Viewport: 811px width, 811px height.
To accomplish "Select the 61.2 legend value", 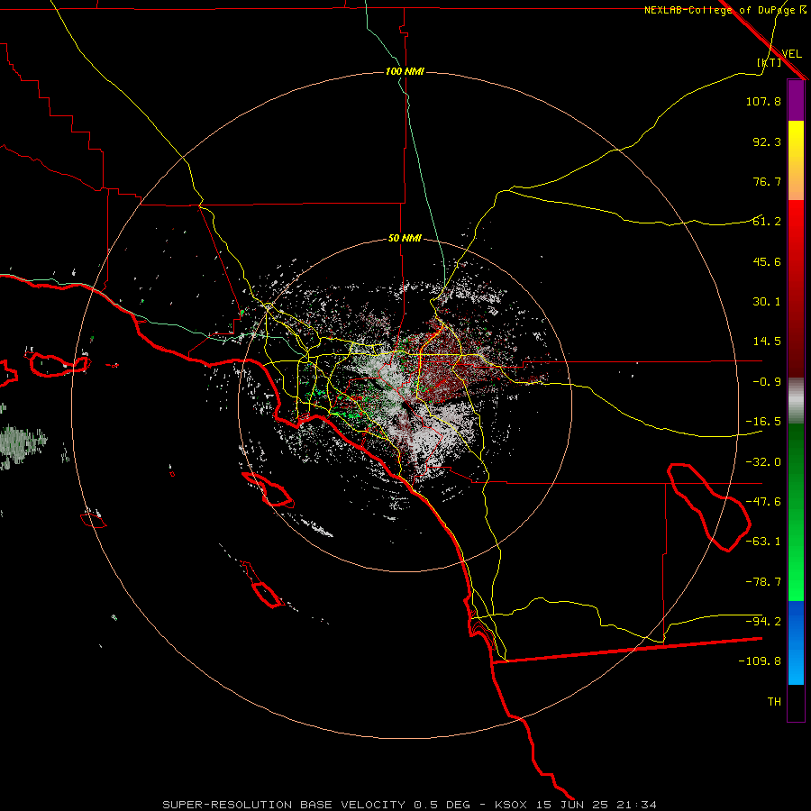I will click(x=767, y=222).
